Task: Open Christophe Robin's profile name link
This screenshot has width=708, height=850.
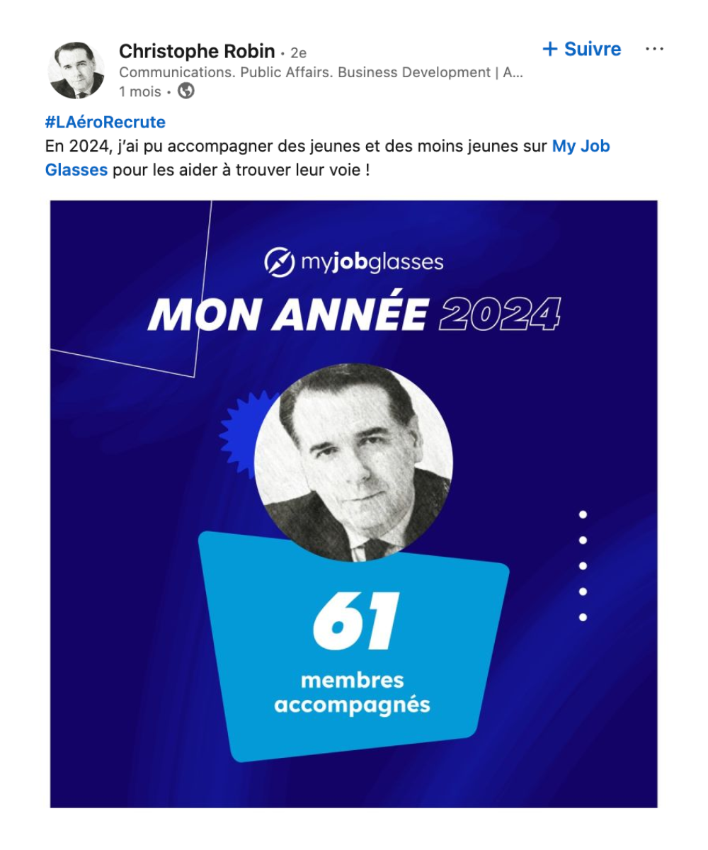Action: pos(197,51)
